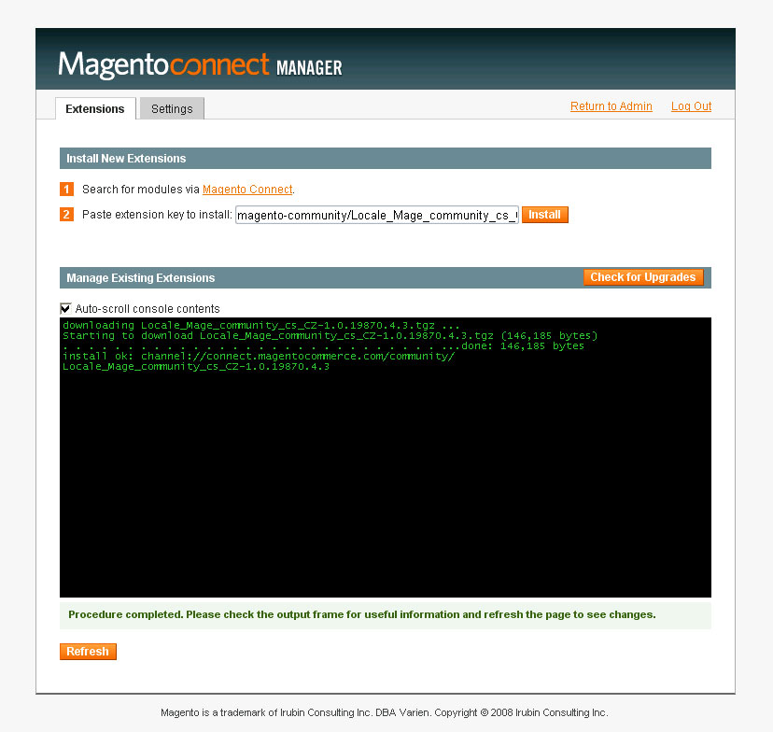773x732 pixels.
Task: Click the Install button
Action: pos(545,215)
